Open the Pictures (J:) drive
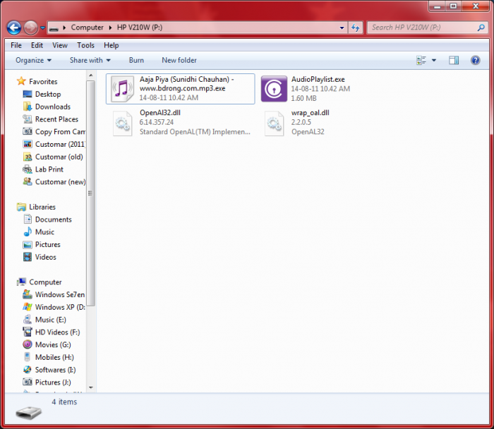Screen dimensions: 494x429 tap(47, 382)
